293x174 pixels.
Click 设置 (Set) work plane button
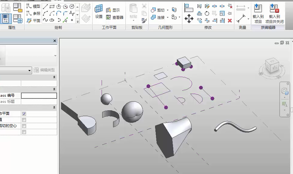point(99,12)
